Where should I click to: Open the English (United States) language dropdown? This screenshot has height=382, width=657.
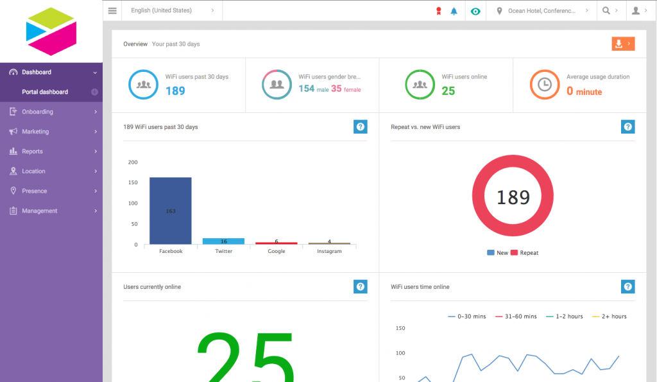tap(172, 10)
